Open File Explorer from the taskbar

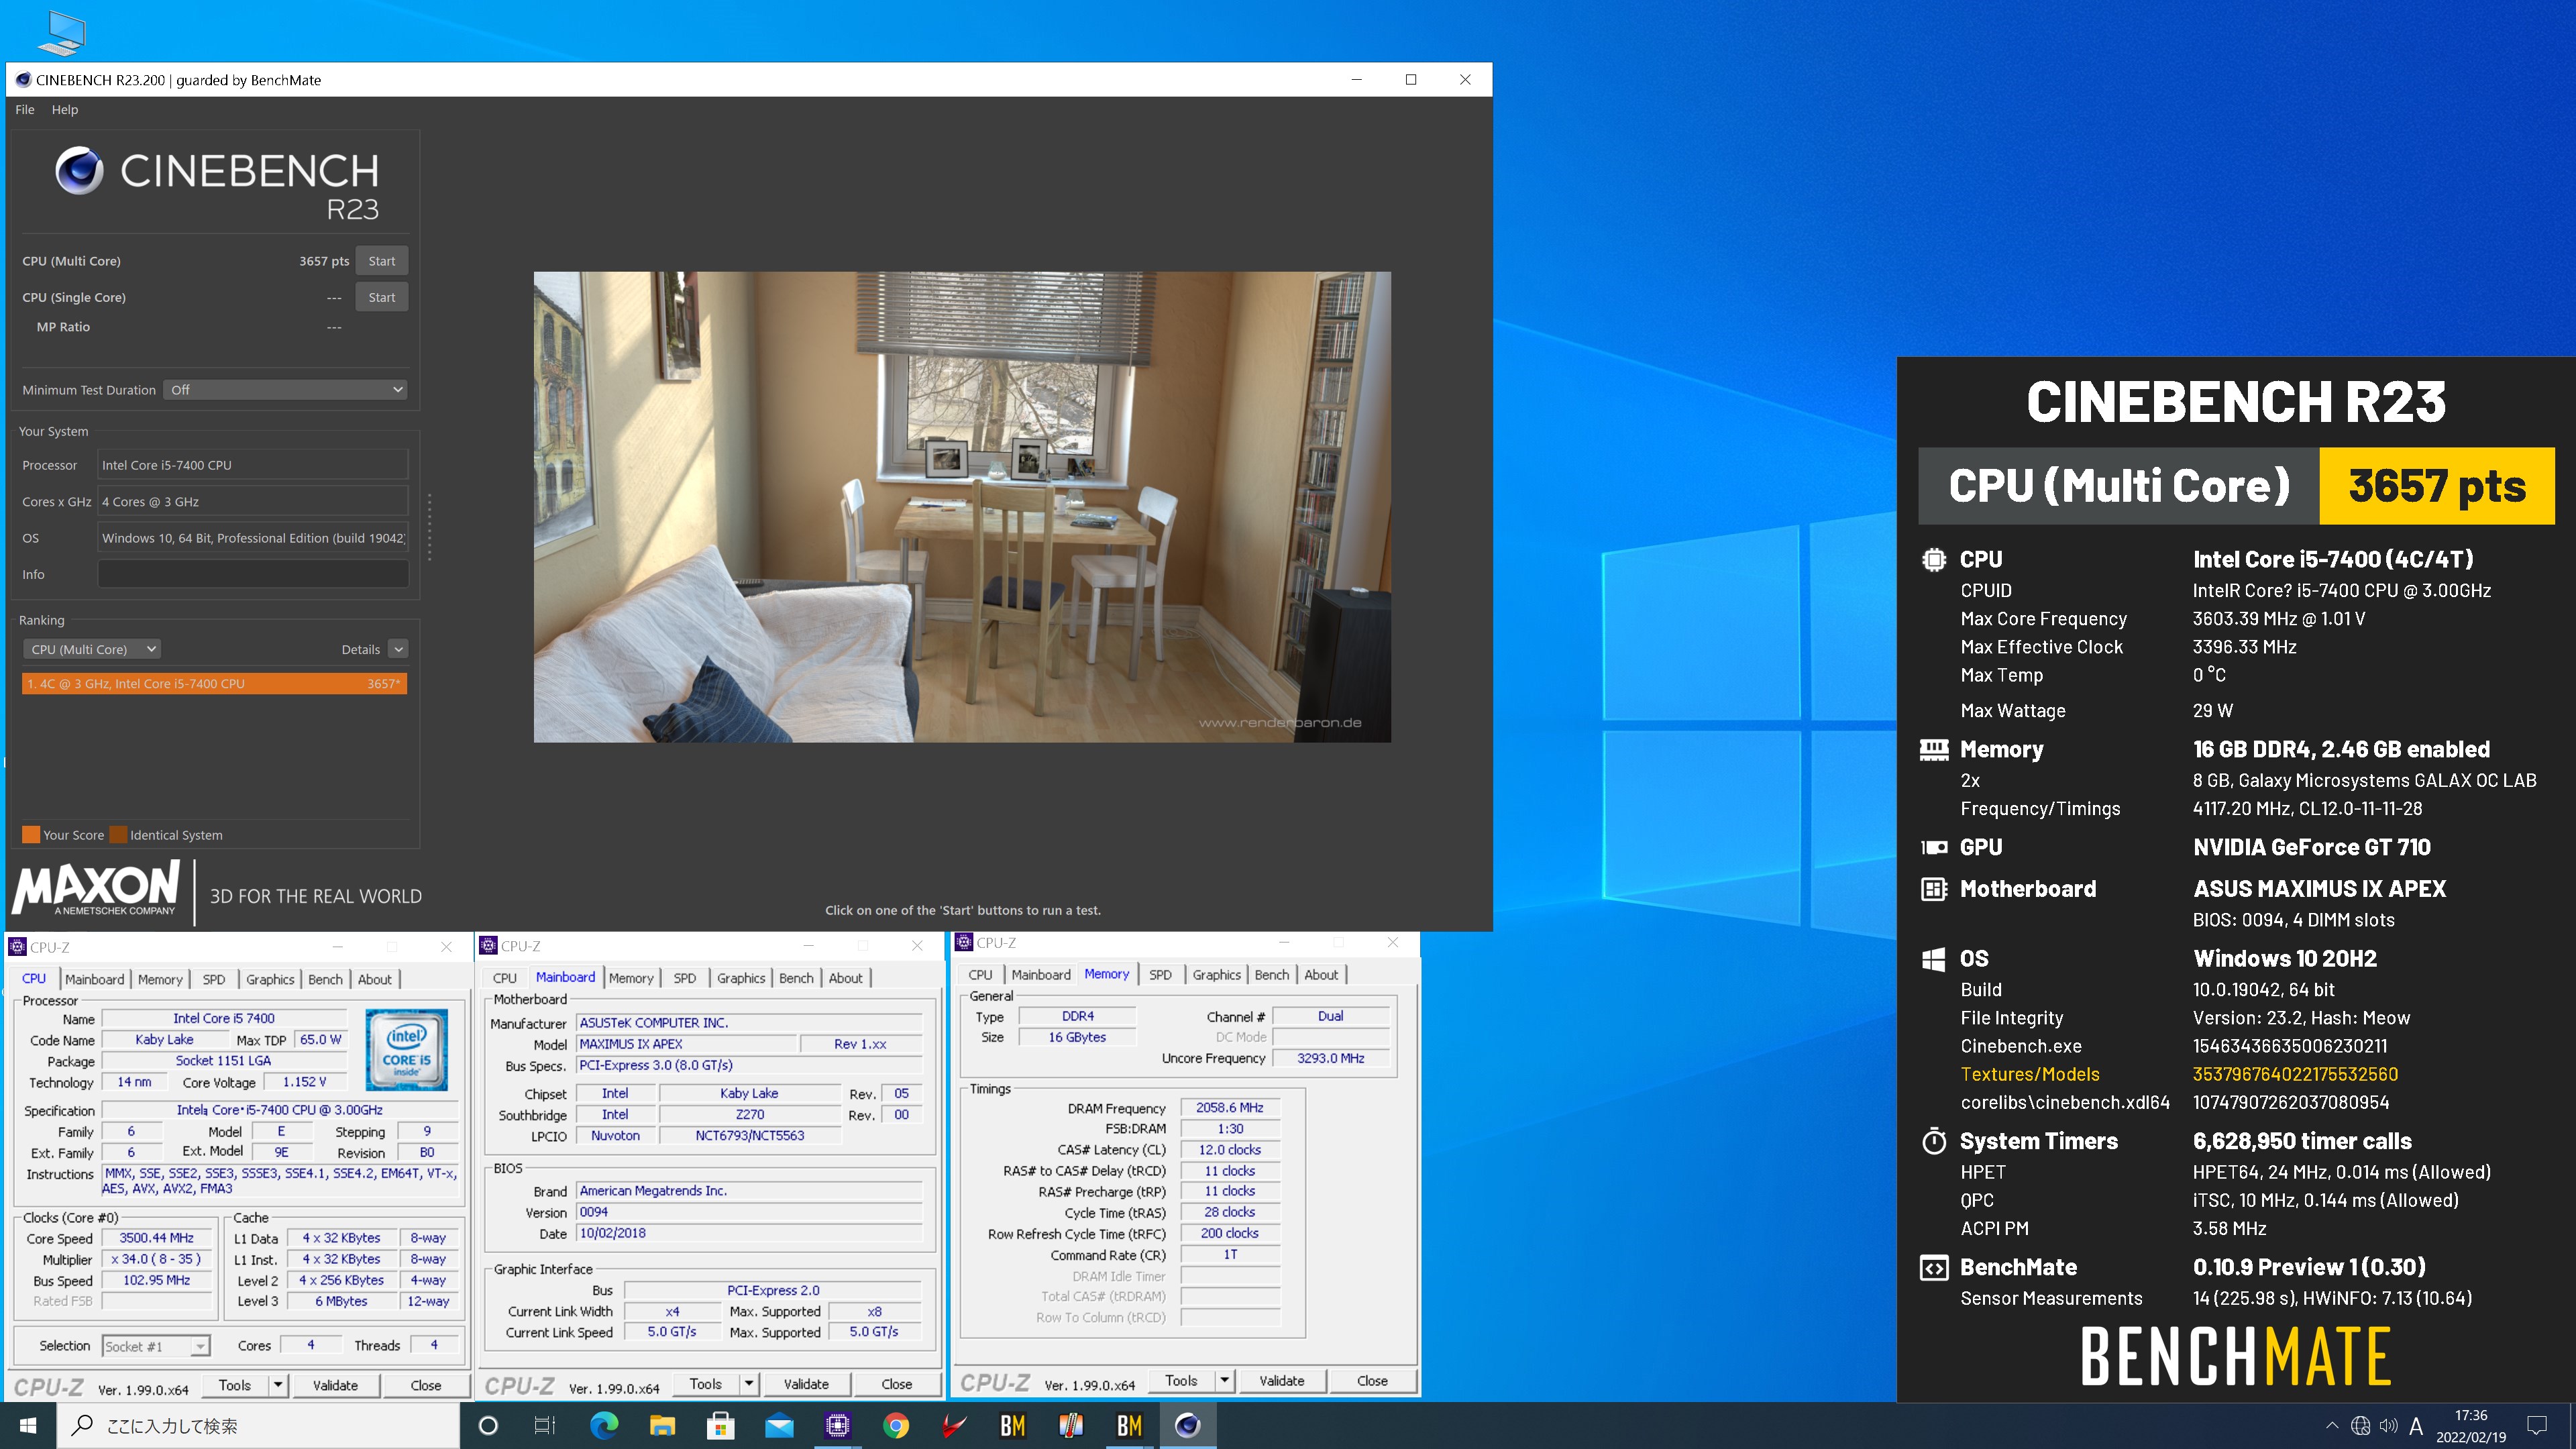tap(662, 1425)
